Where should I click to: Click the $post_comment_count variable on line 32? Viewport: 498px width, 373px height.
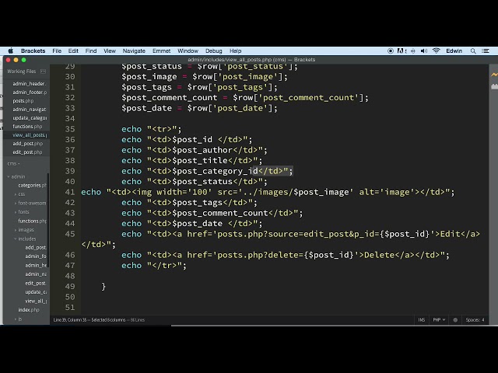tap(170, 98)
